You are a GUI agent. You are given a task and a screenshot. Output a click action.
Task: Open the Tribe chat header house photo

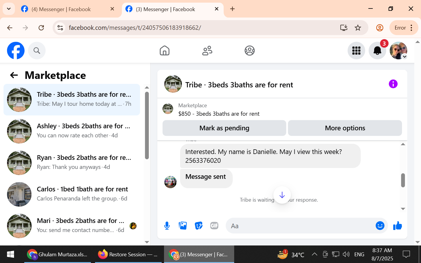click(x=173, y=84)
